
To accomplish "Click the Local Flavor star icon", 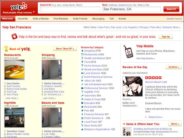I will coord(82,122).
